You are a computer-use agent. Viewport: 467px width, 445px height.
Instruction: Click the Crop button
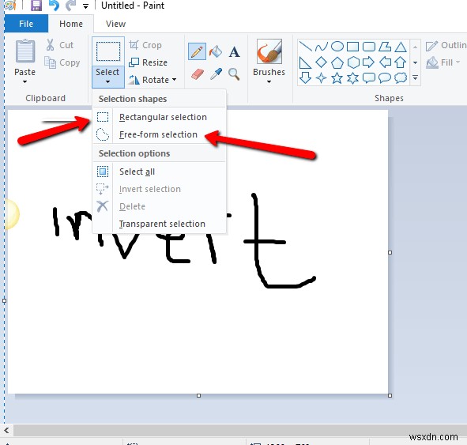145,45
